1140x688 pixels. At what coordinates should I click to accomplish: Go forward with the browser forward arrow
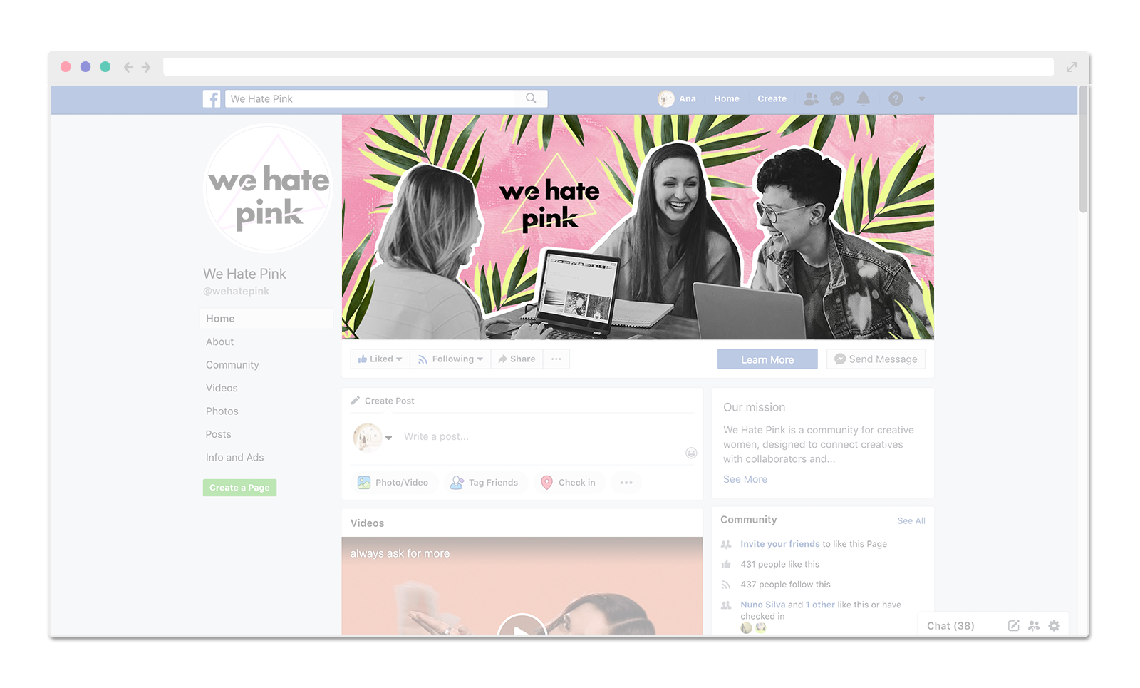coord(146,67)
